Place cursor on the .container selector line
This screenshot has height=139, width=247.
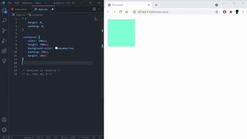tap(31, 37)
